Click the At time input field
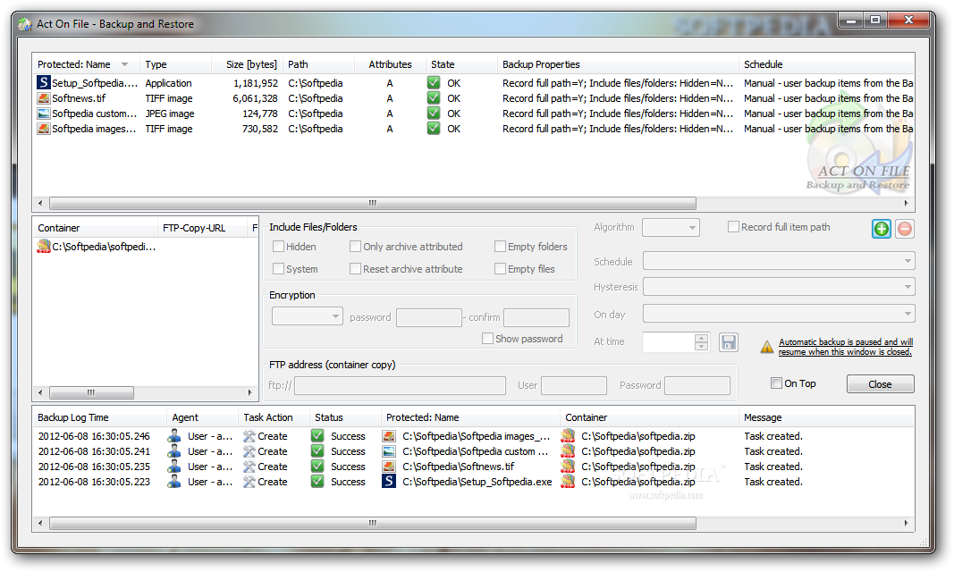This screenshot has height=572, width=954. click(x=669, y=342)
